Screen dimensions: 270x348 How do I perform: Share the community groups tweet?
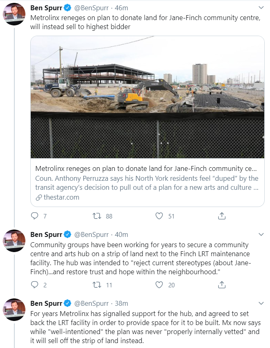coord(222,285)
